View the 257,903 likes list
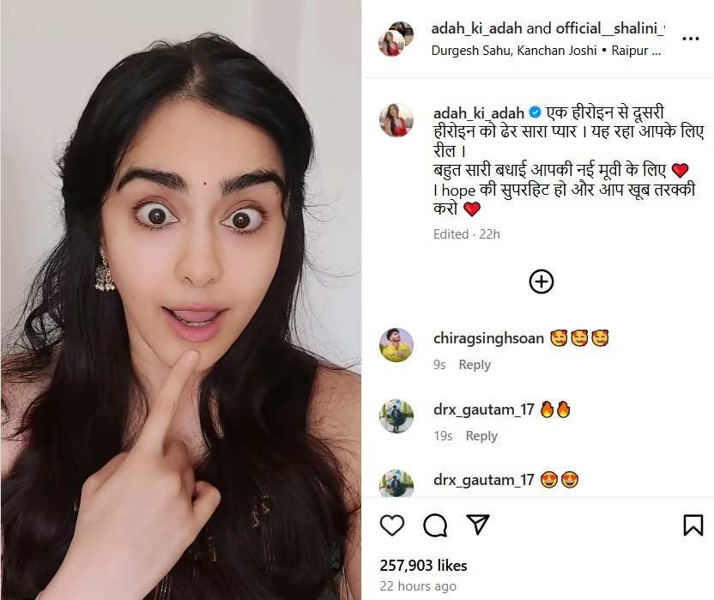The width and height of the screenshot is (714, 600). [x=423, y=566]
